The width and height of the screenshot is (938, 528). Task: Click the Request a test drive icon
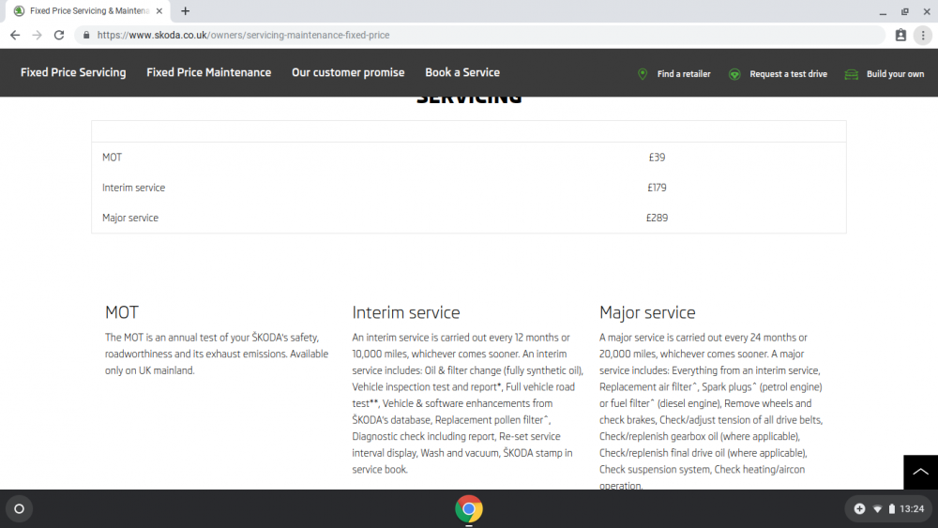coord(734,74)
